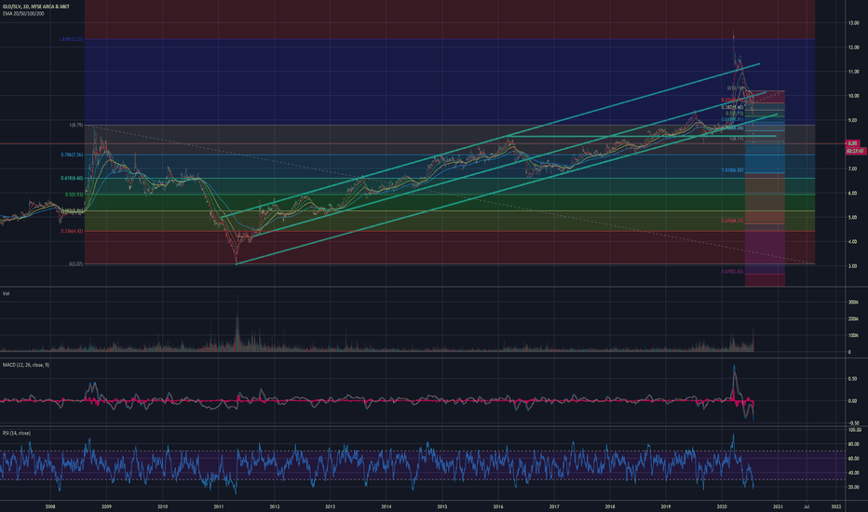
Task: Click the 3.618(2.65) extension label
Action: (732, 272)
